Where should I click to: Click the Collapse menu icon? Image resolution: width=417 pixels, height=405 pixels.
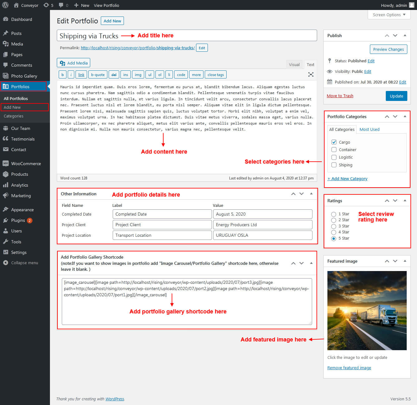point(6,263)
